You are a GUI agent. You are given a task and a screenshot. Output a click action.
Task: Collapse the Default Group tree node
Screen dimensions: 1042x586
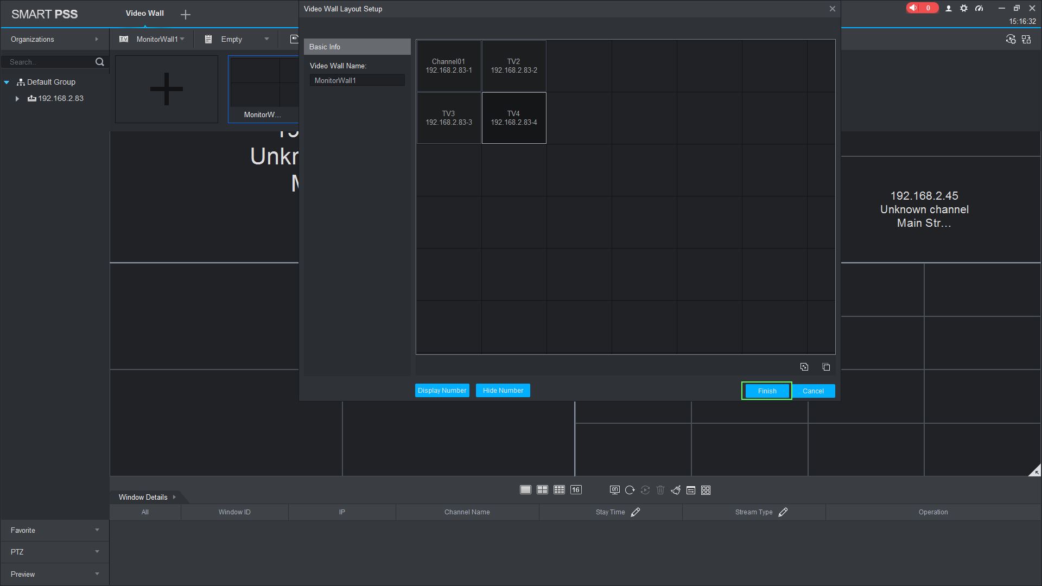coord(7,82)
